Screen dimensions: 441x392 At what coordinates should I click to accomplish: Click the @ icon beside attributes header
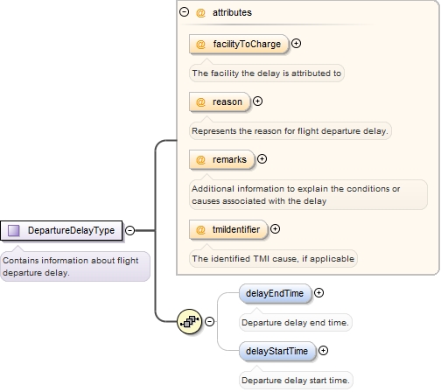coord(200,12)
